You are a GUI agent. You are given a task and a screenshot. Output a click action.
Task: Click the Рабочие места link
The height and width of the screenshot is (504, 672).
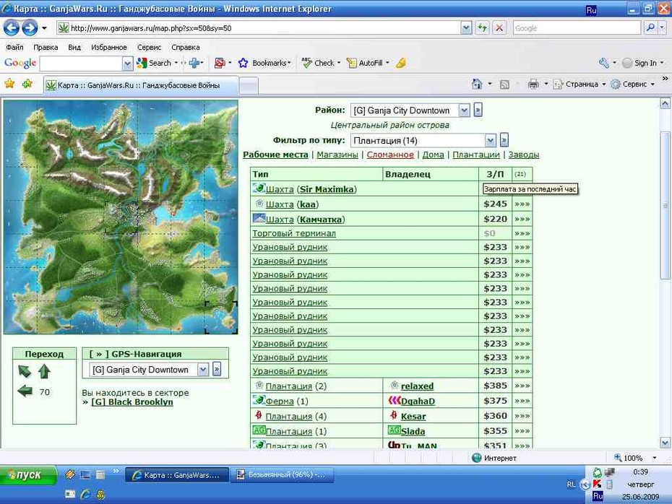[x=275, y=155]
